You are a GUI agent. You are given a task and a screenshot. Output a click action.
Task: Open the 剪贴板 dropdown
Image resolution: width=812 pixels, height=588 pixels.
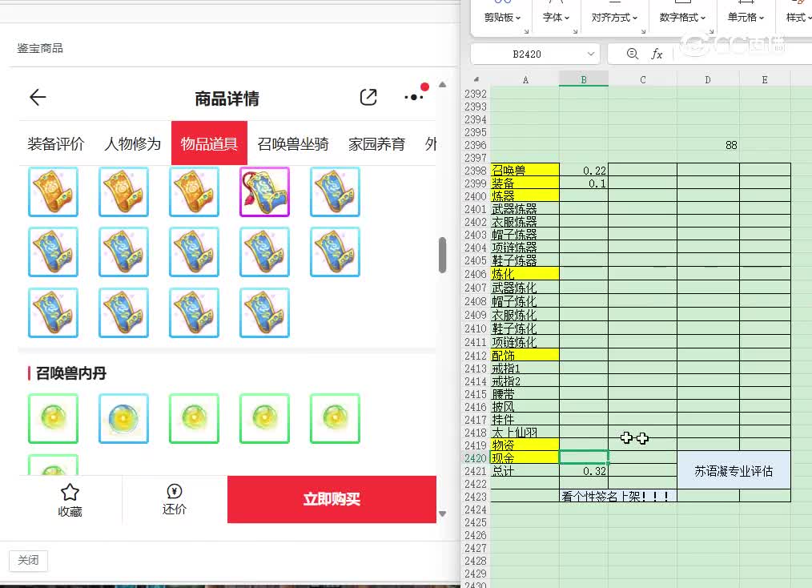pyautogui.click(x=502, y=18)
